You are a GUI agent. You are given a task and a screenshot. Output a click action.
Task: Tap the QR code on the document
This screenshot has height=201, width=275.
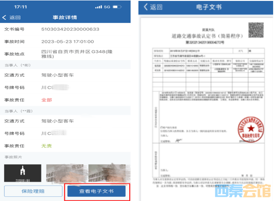[256, 30]
